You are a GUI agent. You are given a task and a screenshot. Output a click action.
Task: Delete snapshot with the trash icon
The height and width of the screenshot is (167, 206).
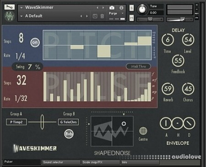[x=102, y=16]
